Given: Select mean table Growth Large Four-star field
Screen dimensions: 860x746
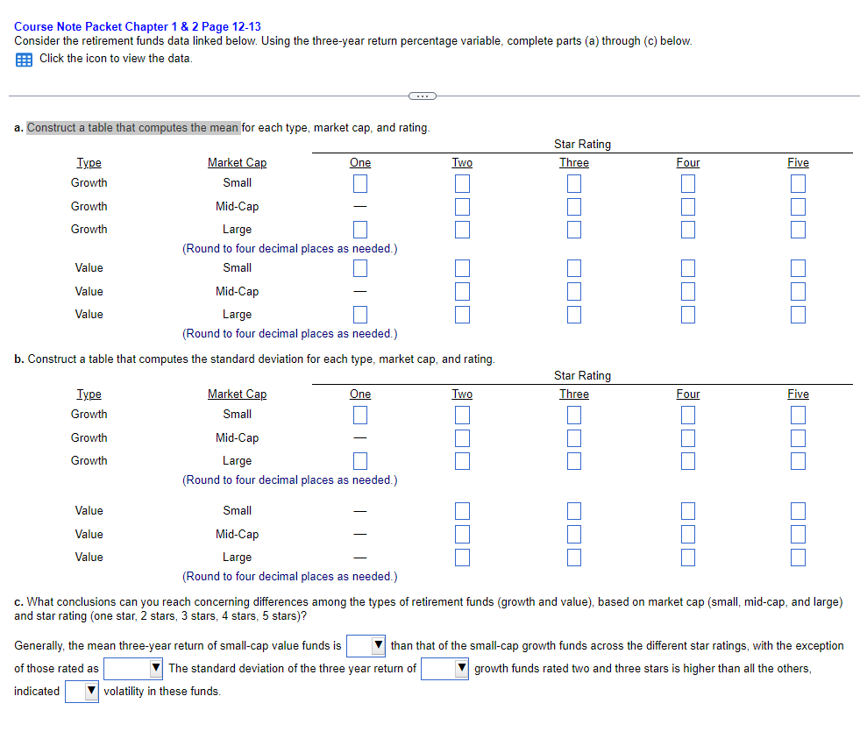Looking at the screenshot, I should click(688, 230).
